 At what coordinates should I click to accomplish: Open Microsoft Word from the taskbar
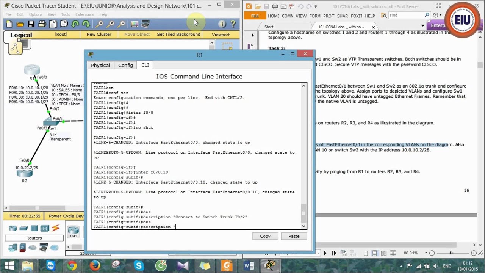coord(249,265)
